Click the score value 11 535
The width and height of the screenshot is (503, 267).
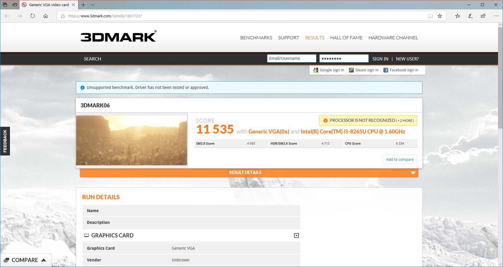tap(215, 129)
